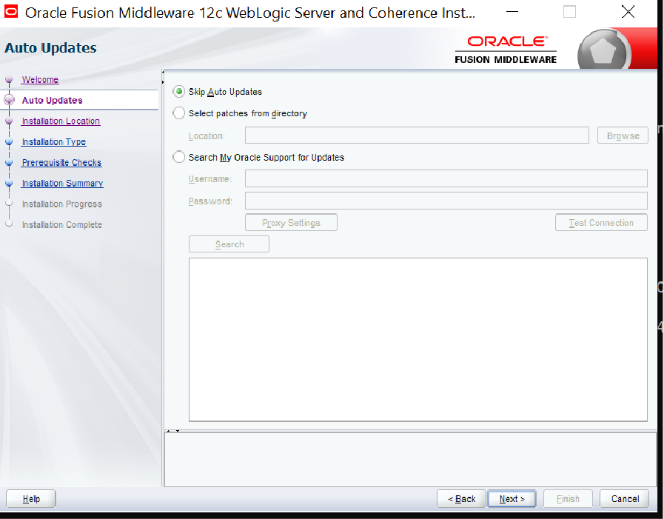
Task: Go back with the Back button
Action: tap(461, 499)
